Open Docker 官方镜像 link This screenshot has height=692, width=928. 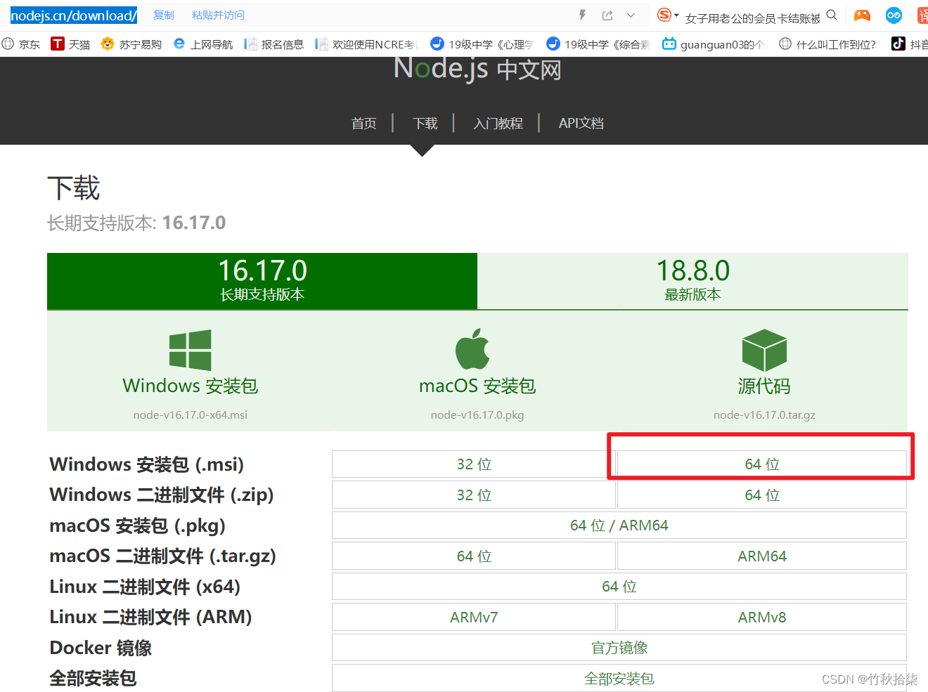619,648
